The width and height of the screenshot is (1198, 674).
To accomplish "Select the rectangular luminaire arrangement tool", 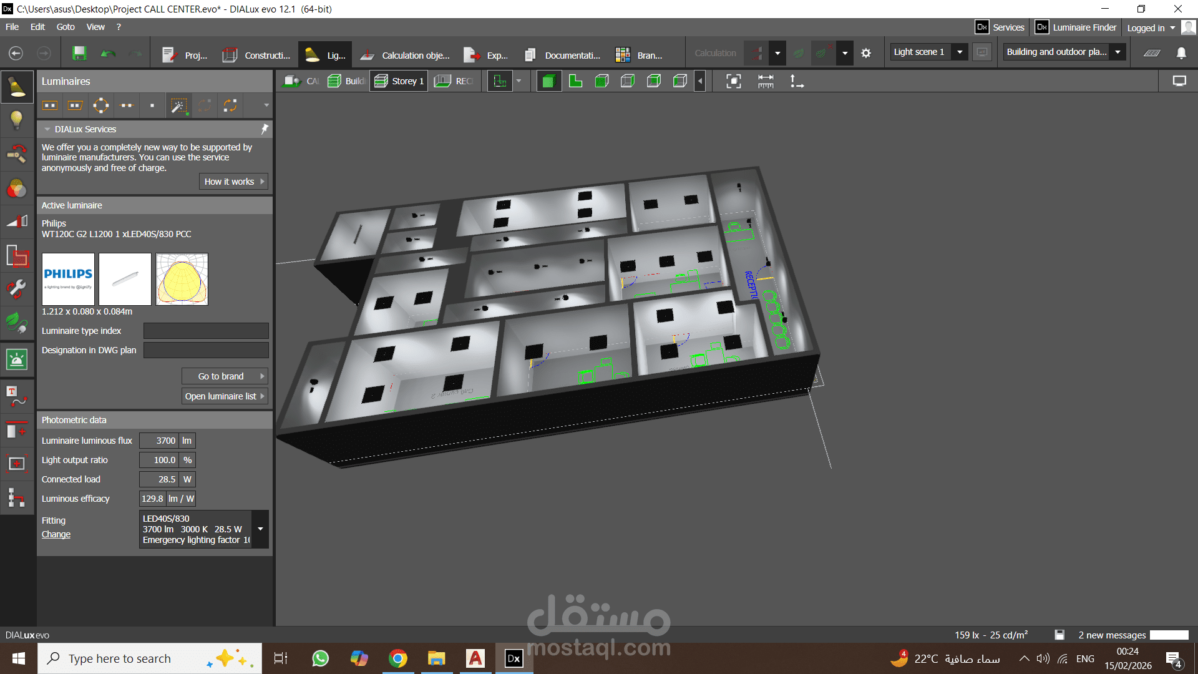I will (50, 105).
